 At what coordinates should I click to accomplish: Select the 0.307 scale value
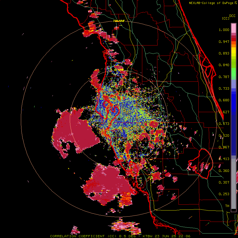(224, 182)
